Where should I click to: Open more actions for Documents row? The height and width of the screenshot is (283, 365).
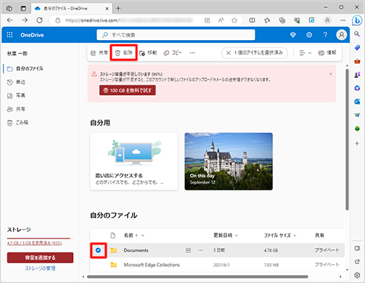[x=201, y=250]
